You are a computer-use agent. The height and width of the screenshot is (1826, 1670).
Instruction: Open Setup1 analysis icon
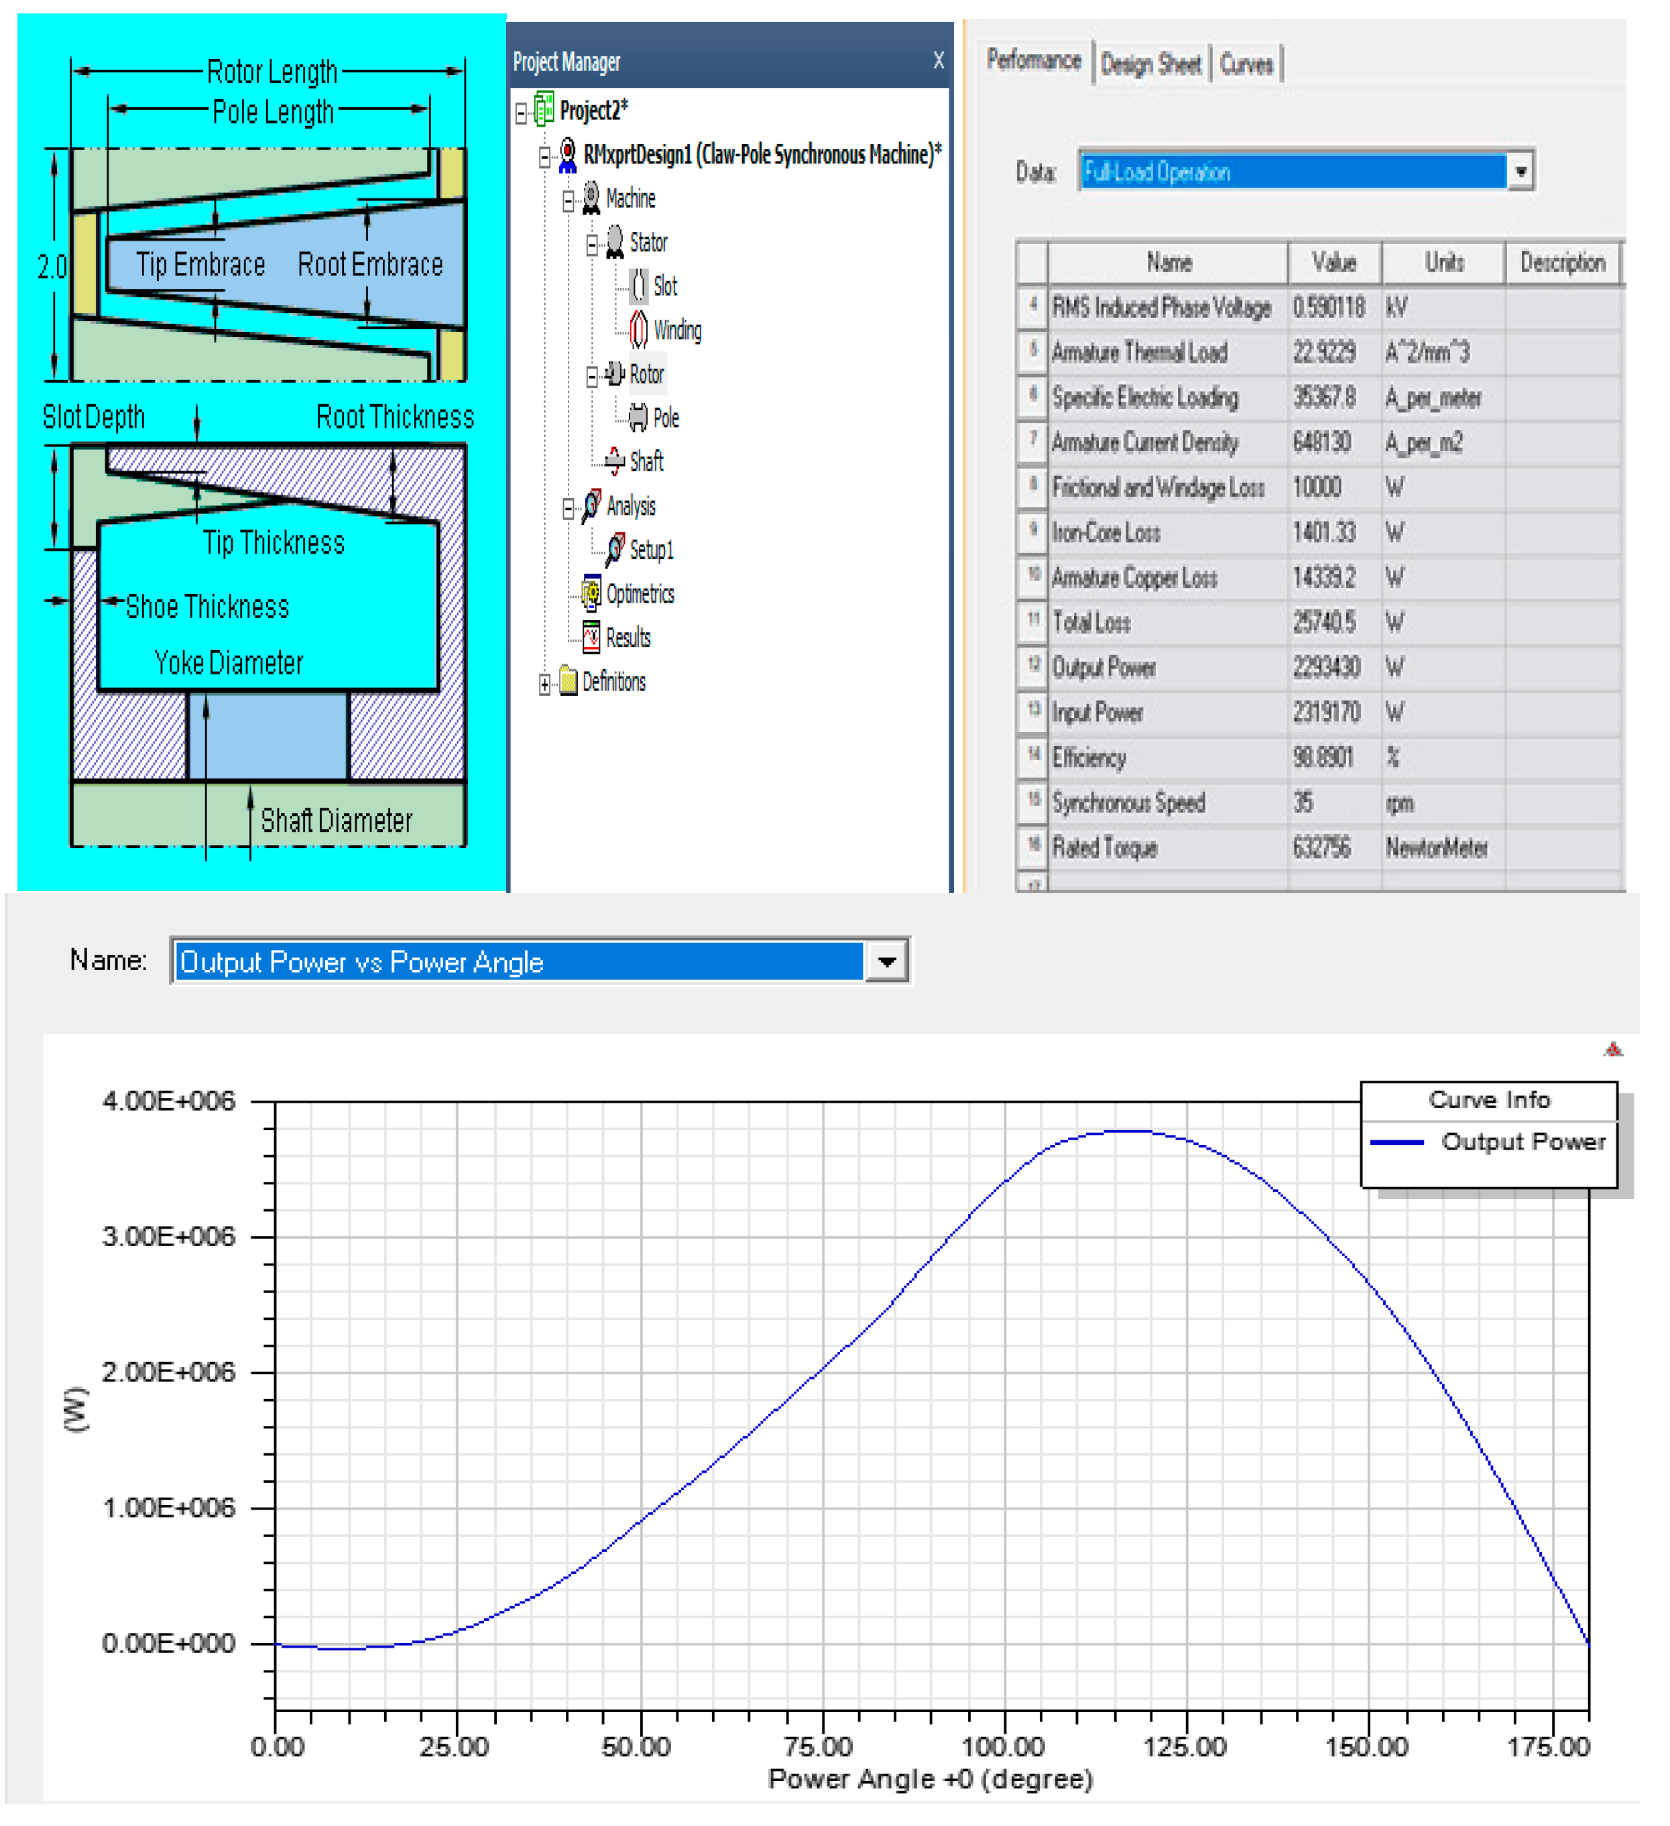[x=616, y=550]
